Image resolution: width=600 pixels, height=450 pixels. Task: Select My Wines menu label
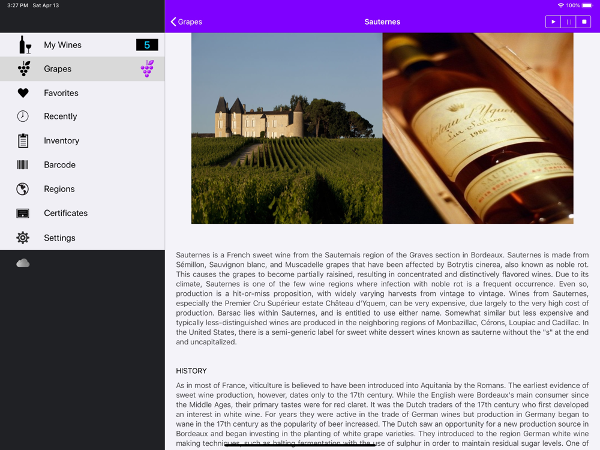(63, 45)
